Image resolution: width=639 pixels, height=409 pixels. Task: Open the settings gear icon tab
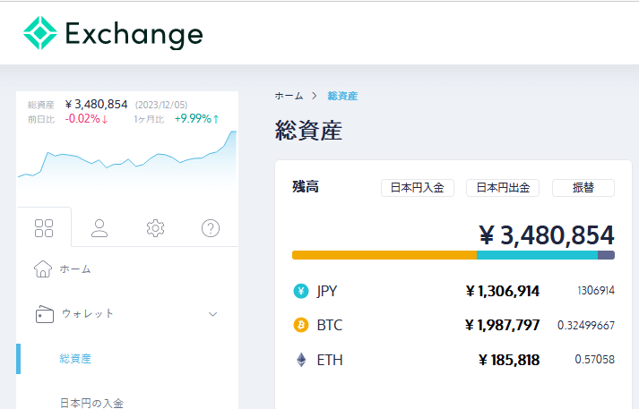(x=155, y=228)
